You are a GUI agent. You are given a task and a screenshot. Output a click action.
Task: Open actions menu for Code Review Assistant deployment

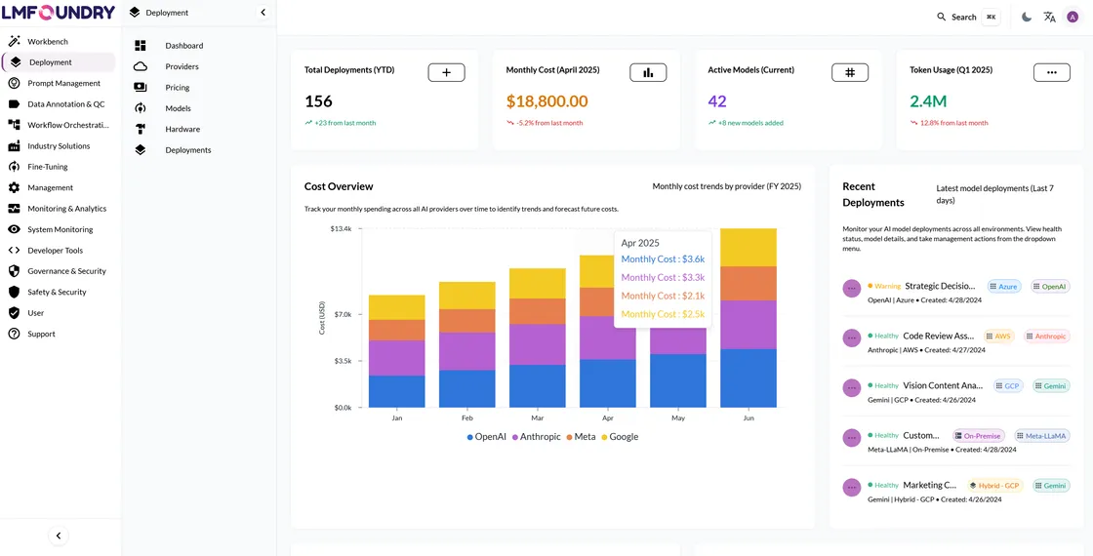point(852,338)
